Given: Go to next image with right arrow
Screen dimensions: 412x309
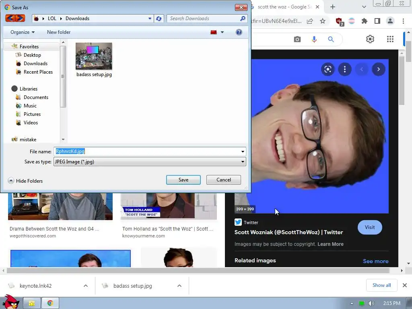Looking at the screenshot, I should [x=378, y=69].
